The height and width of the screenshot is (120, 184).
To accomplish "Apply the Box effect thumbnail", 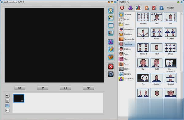I will [x=143, y=78].
